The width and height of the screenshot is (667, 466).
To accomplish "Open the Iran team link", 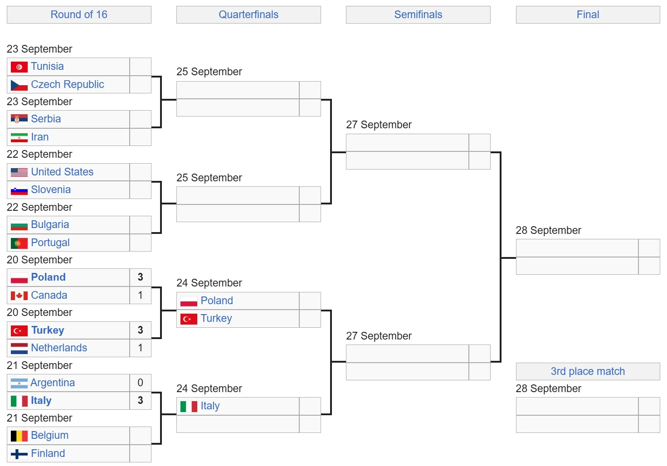I will pos(40,137).
